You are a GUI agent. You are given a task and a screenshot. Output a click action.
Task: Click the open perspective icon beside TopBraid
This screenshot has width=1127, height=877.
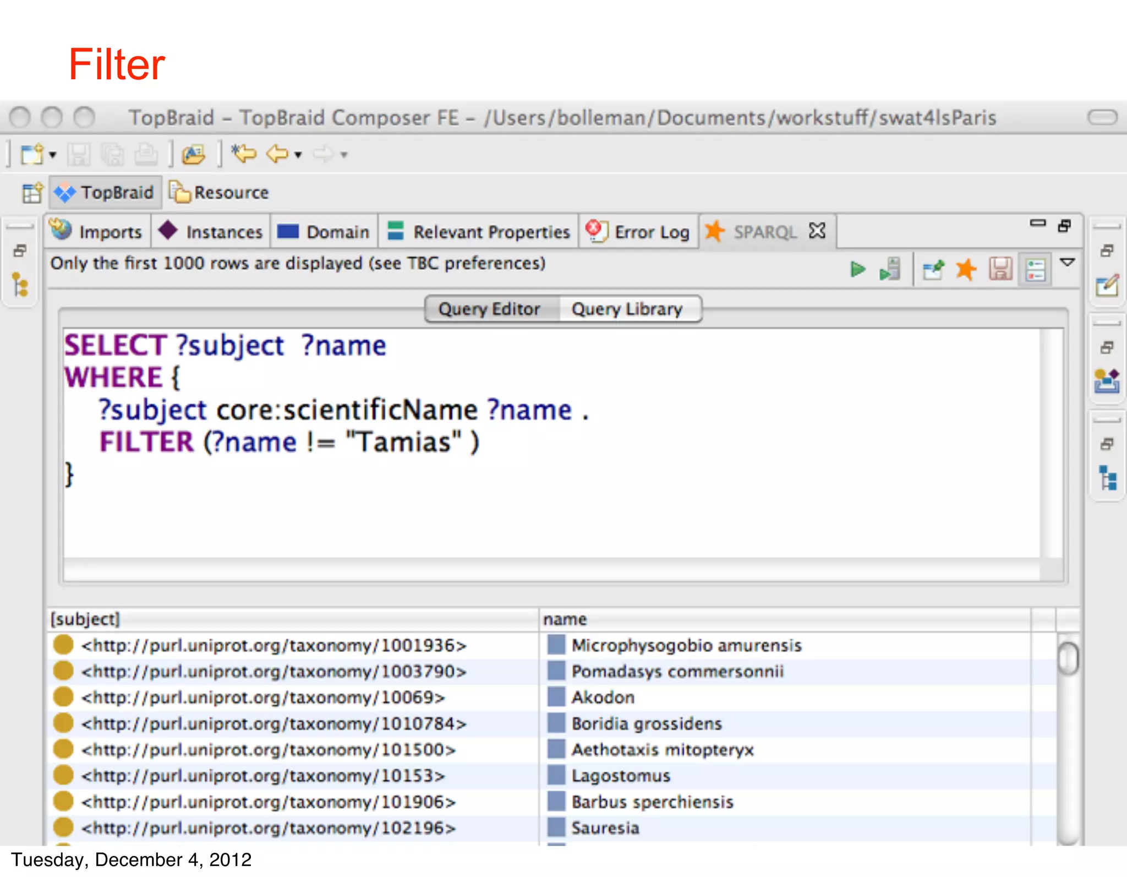[32, 193]
